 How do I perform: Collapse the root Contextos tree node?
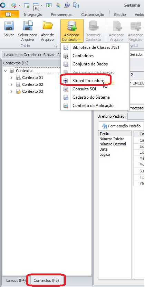(x=5, y=71)
